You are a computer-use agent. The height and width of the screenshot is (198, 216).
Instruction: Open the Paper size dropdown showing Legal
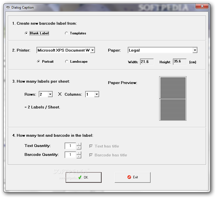[195, 50]
